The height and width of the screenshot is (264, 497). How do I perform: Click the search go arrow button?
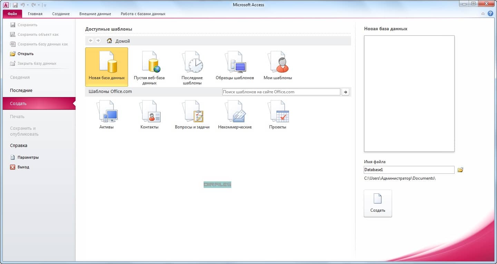tap(345, 92)
